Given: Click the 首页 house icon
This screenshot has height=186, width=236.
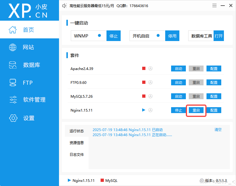Looking at the screenshot, I should [13, 30].
